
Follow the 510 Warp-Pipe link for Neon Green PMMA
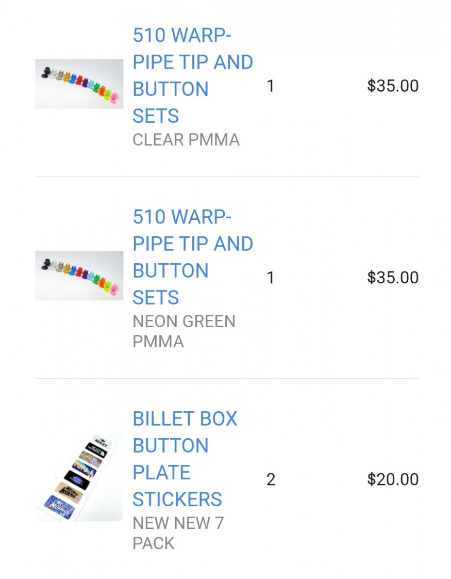[x=193, y=257]
